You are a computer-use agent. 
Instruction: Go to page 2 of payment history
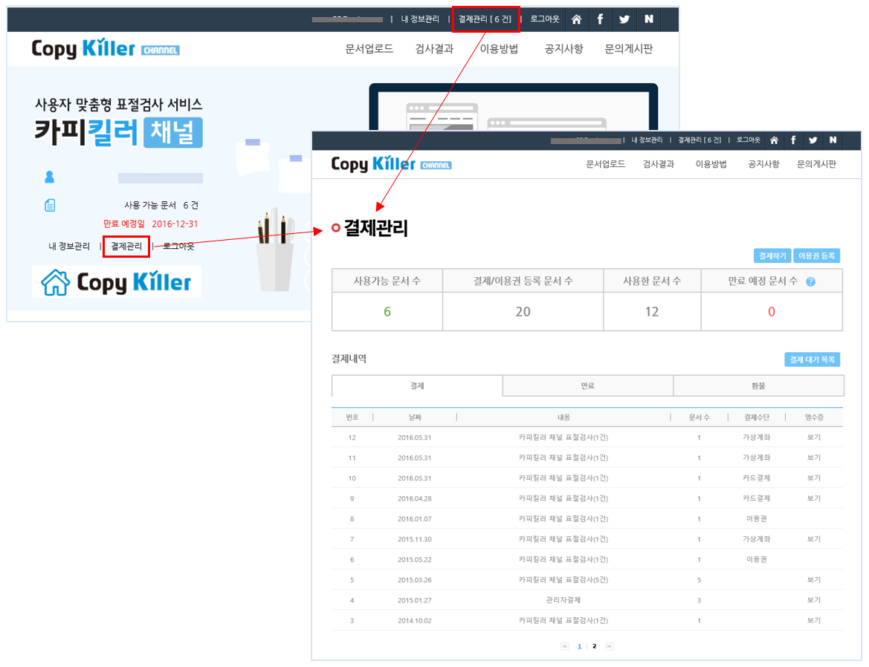point(595,646)
